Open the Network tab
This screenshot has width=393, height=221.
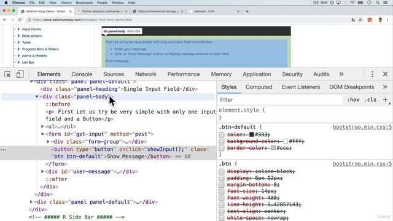click(x=146, y=74)
